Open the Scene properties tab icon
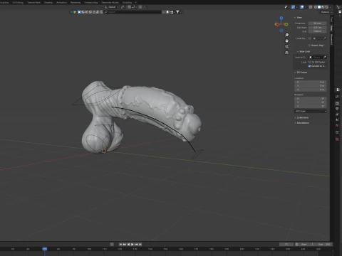Image resolution: width=342 pixels, height=256 pixels. pyautogui.click(x=337, y=119)
